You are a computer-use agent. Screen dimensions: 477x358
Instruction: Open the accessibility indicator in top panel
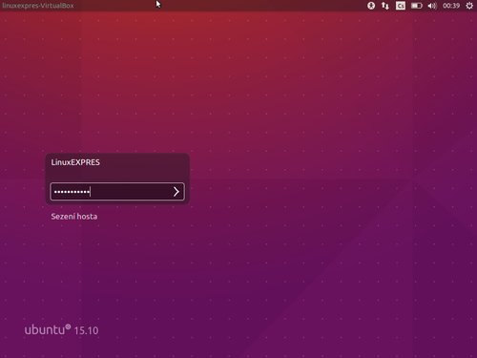point(371,6)
